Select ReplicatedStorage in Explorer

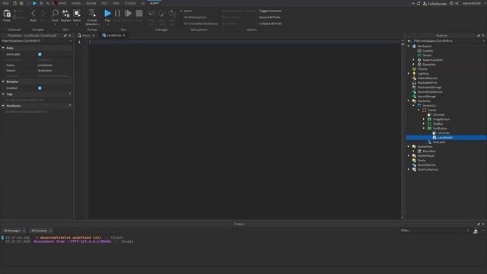coord(429,88)
